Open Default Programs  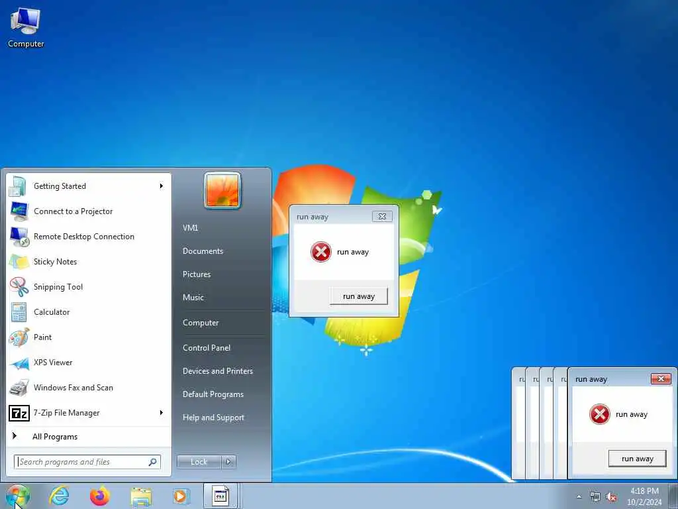click(x=213, y=394)
